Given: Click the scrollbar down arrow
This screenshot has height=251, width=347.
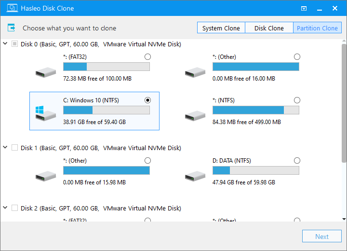Looking at the screenshot, I should tap(344, 219).
